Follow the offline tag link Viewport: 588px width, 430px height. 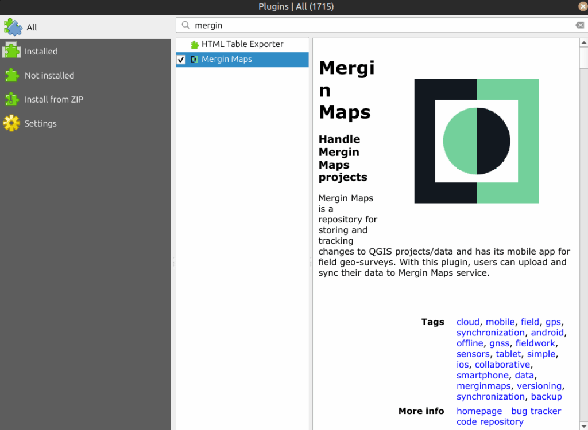[x=470, y=343]
